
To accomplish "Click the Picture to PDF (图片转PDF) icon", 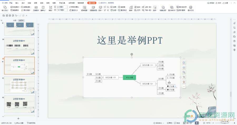I will 172,7.
